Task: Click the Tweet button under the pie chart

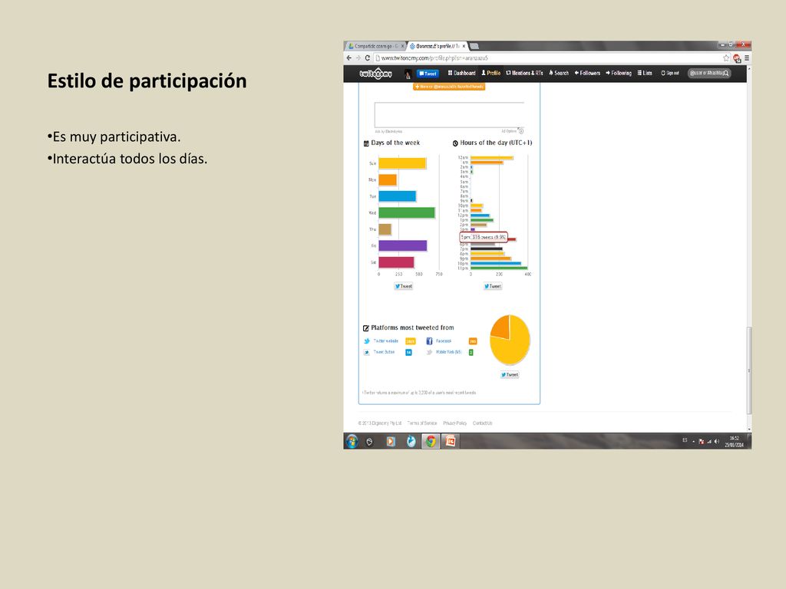Action: point(510,374)
